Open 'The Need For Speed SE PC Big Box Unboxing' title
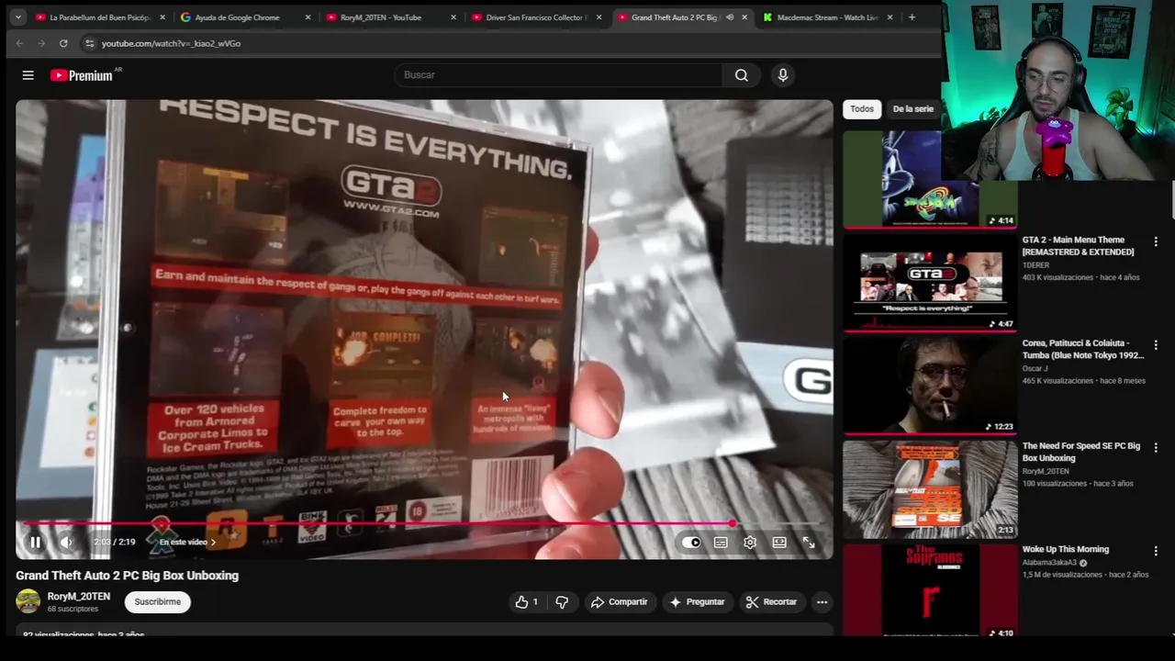This screenshot has width=1175, height=661. [1080, 452]
